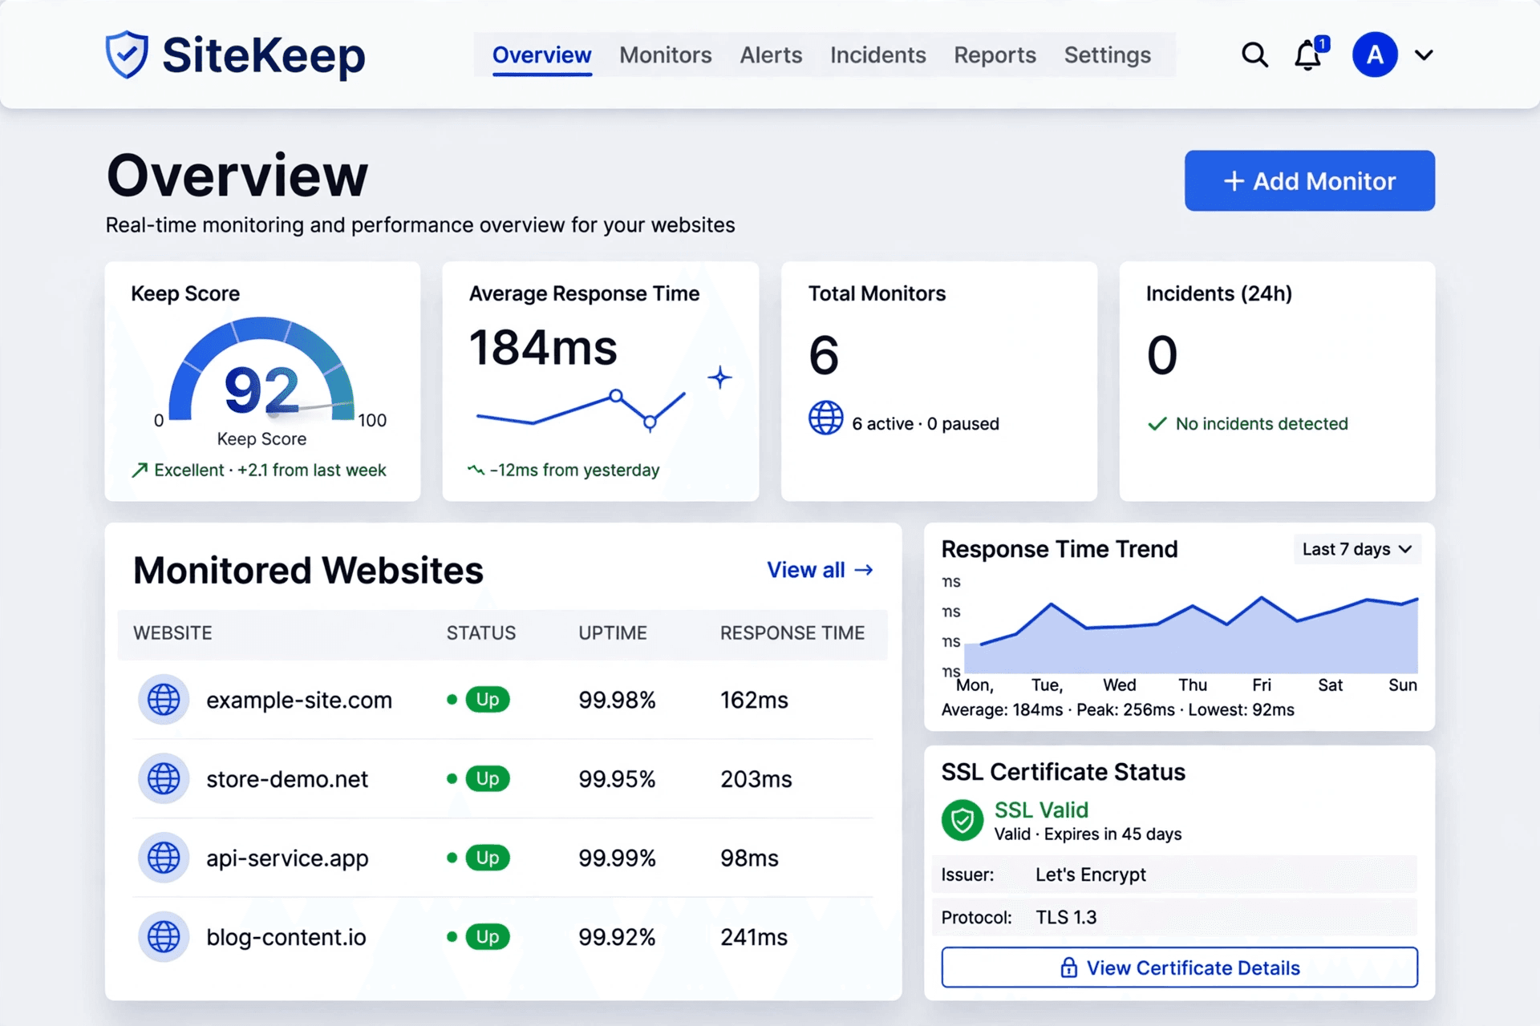Click the sparkle icon in Average Response Time
This screenshot has width=1540, height=1026.
pyautogui.click(x=719, y=377)
